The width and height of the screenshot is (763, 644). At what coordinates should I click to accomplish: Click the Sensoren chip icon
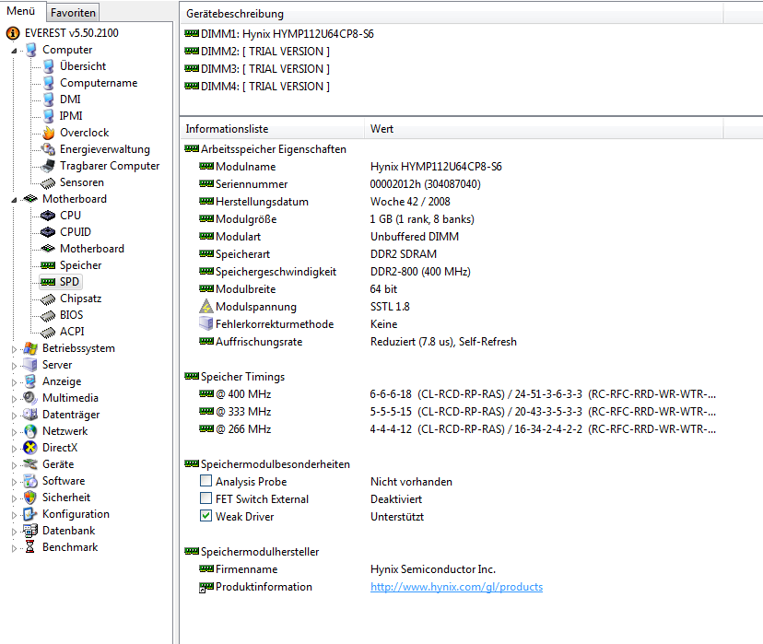[x=48, y=183]
